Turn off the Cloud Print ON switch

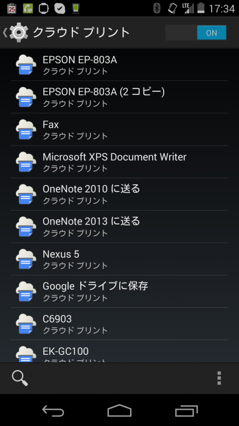196,33
